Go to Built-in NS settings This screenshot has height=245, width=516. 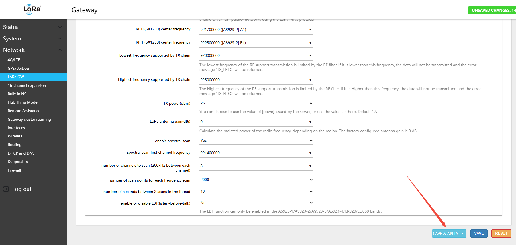coord(17,94)
